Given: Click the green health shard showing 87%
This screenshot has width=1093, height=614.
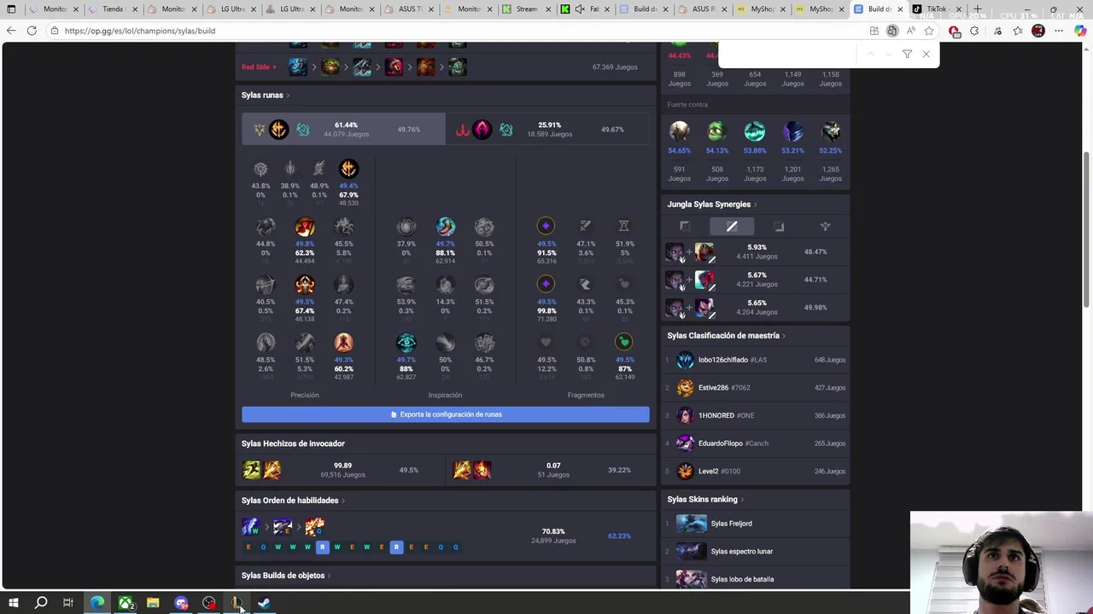Looking at the screenshot, I should 624,342.
